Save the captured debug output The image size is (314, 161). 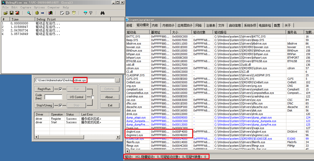point(11,13)
